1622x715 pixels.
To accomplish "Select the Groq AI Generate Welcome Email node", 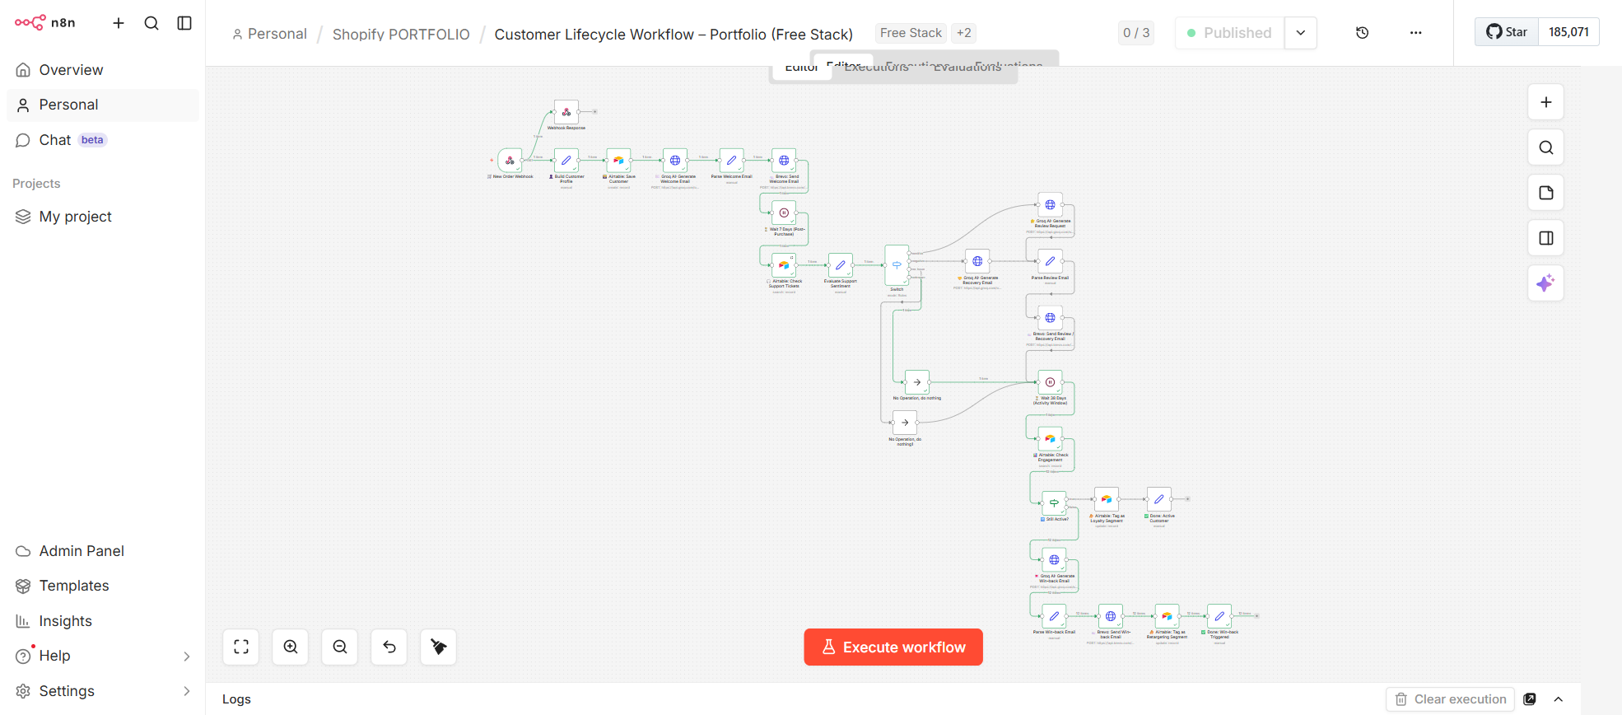I will (675, 161).
